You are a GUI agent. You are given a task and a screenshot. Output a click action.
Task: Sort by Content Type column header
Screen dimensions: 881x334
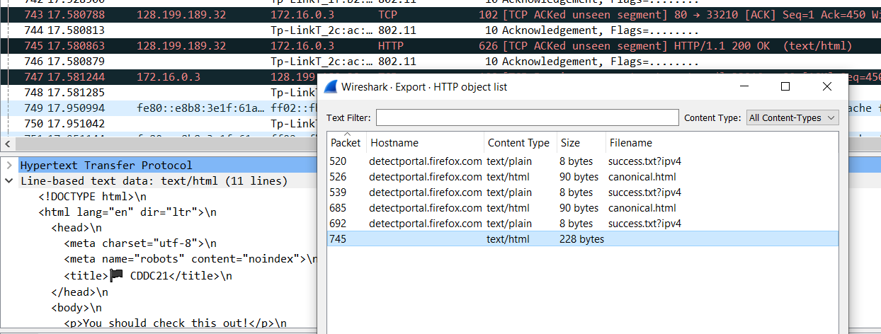[521, 143]
